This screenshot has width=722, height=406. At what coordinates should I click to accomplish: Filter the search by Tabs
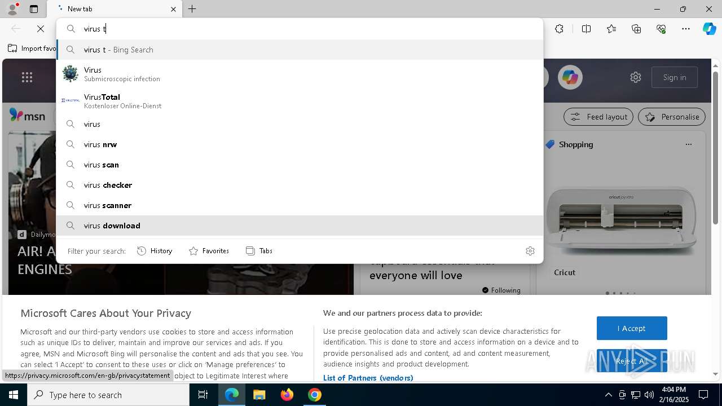(259, 251)
